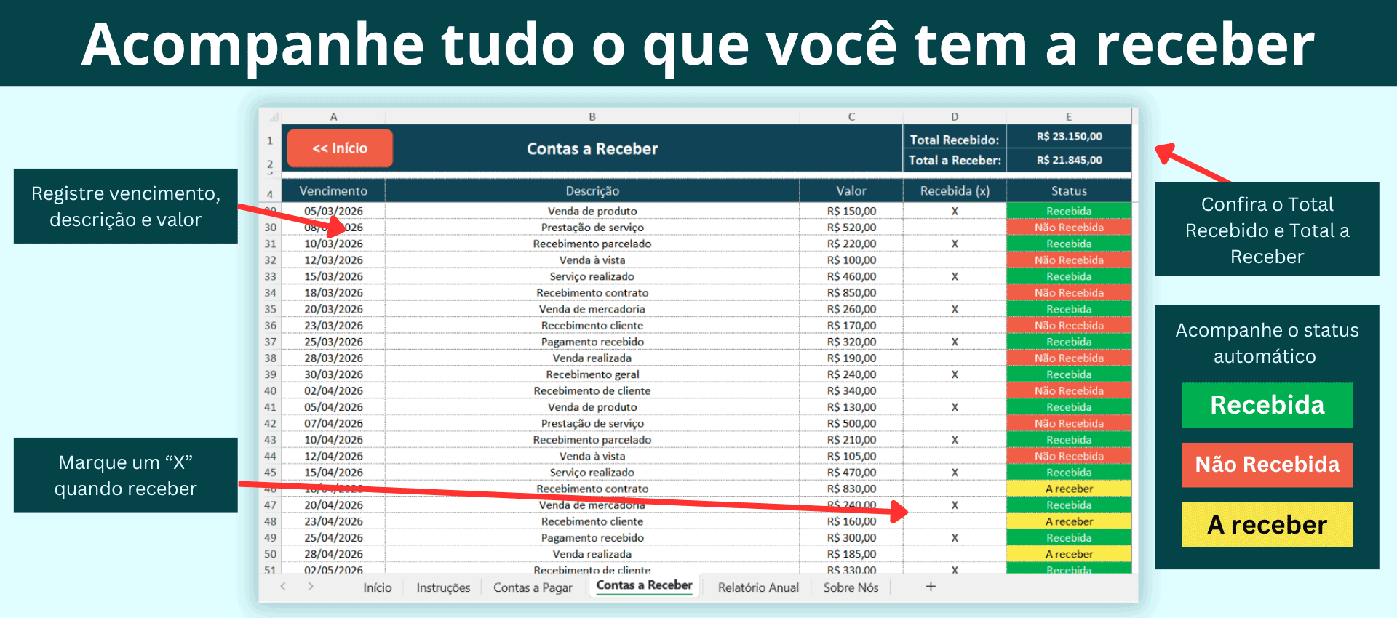Click the Não Recebida status for 12/03/2026
1397x618 pixels.
1069,260
